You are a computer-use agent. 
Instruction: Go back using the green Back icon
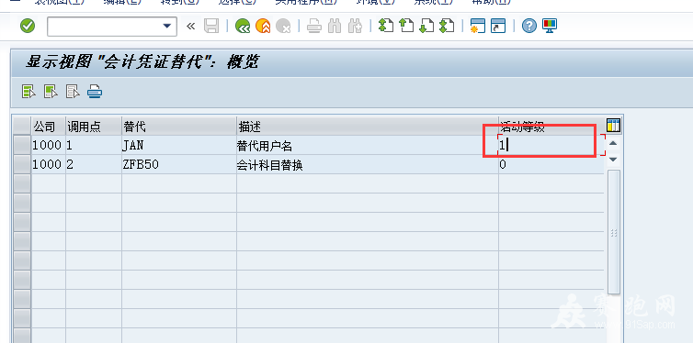243,26
